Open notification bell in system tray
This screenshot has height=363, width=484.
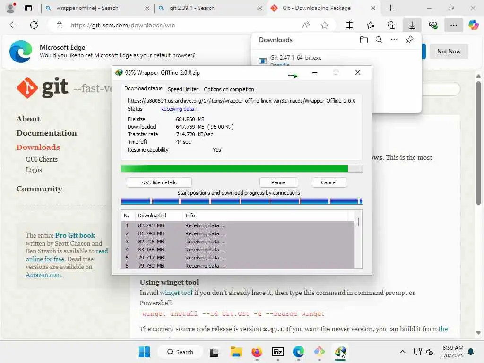pyautogui.click(x=471, y=352)
